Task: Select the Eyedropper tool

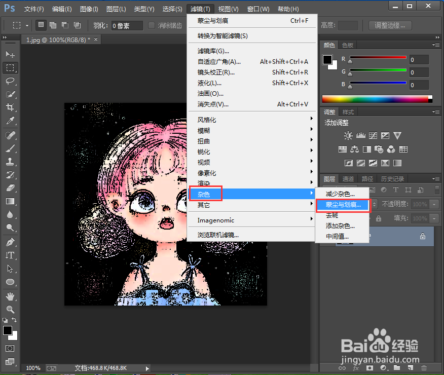Action: tap(10, 121)
